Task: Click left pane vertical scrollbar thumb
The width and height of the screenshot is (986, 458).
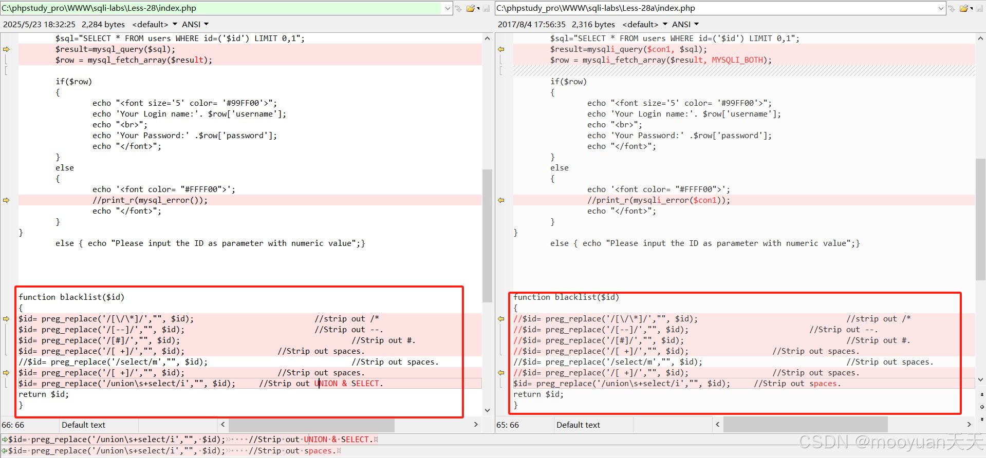Action: (487, 236)
